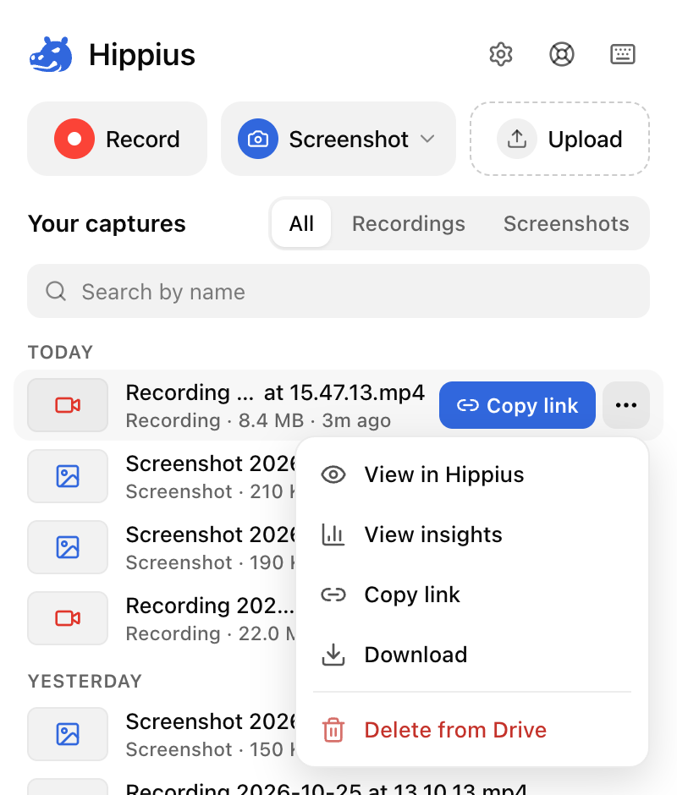Select 'Recording ... at 15.47.13.mp4' file name
677x795 pixels.
pyautogui.click(x=275, y=392)
